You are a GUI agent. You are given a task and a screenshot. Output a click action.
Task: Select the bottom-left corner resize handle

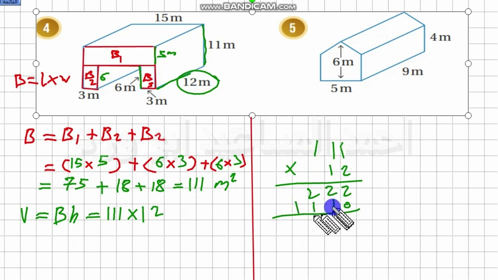[36, 115]
